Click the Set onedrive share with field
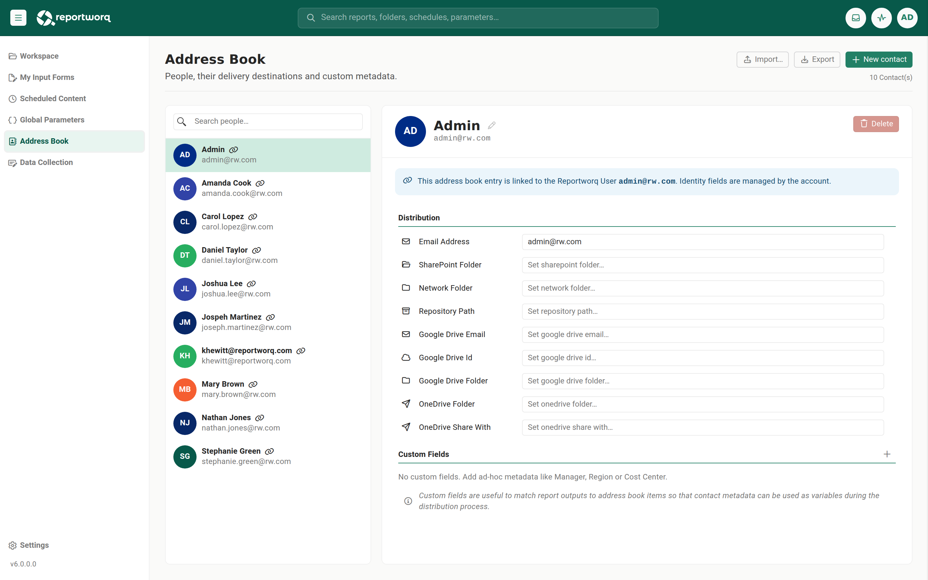 click(702, 427)
